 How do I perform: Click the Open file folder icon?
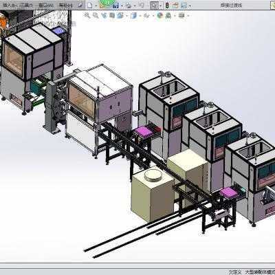tap(102, 5)
